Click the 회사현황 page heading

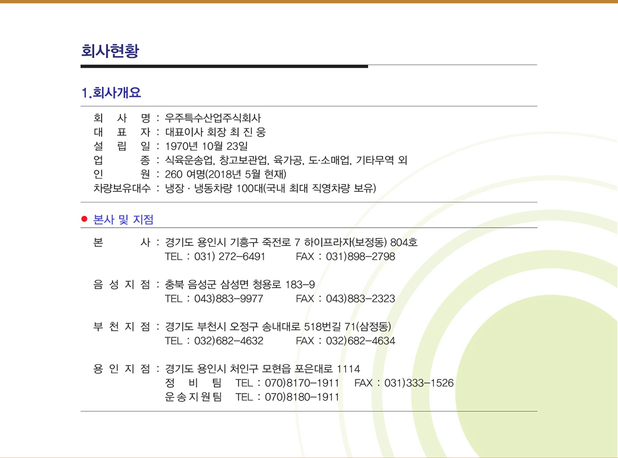point(110,51)
